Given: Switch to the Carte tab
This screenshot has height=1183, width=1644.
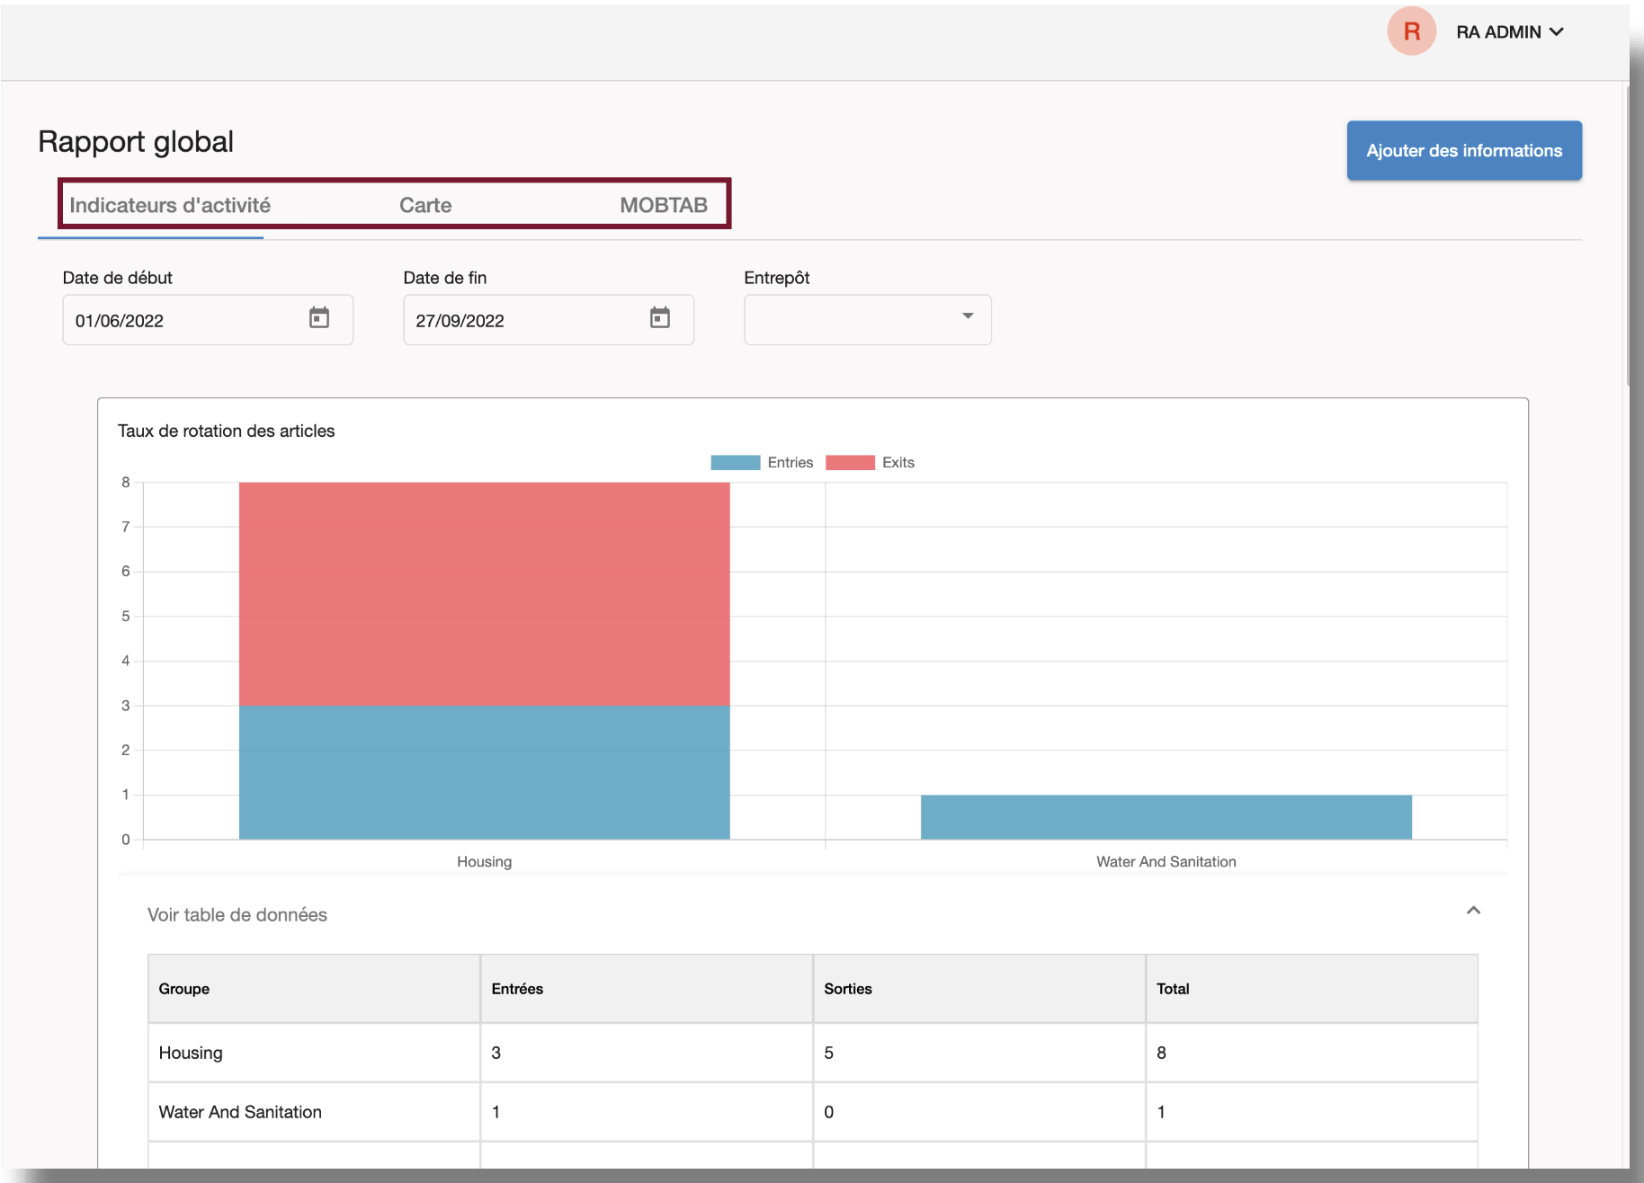Looking at the screenshot, I should (x=425, y=205).
